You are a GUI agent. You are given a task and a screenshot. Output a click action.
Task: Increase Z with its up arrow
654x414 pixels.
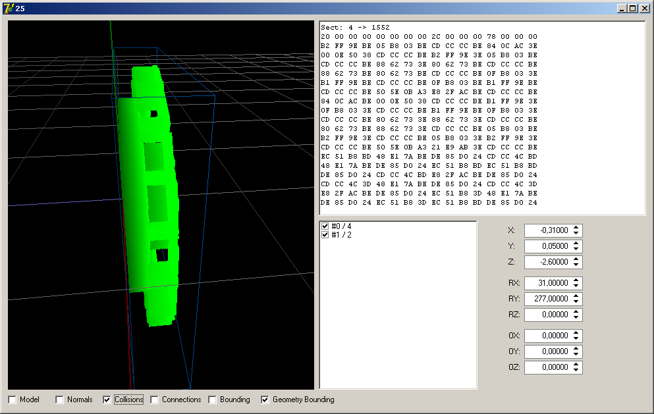click(x=576, y=259)
